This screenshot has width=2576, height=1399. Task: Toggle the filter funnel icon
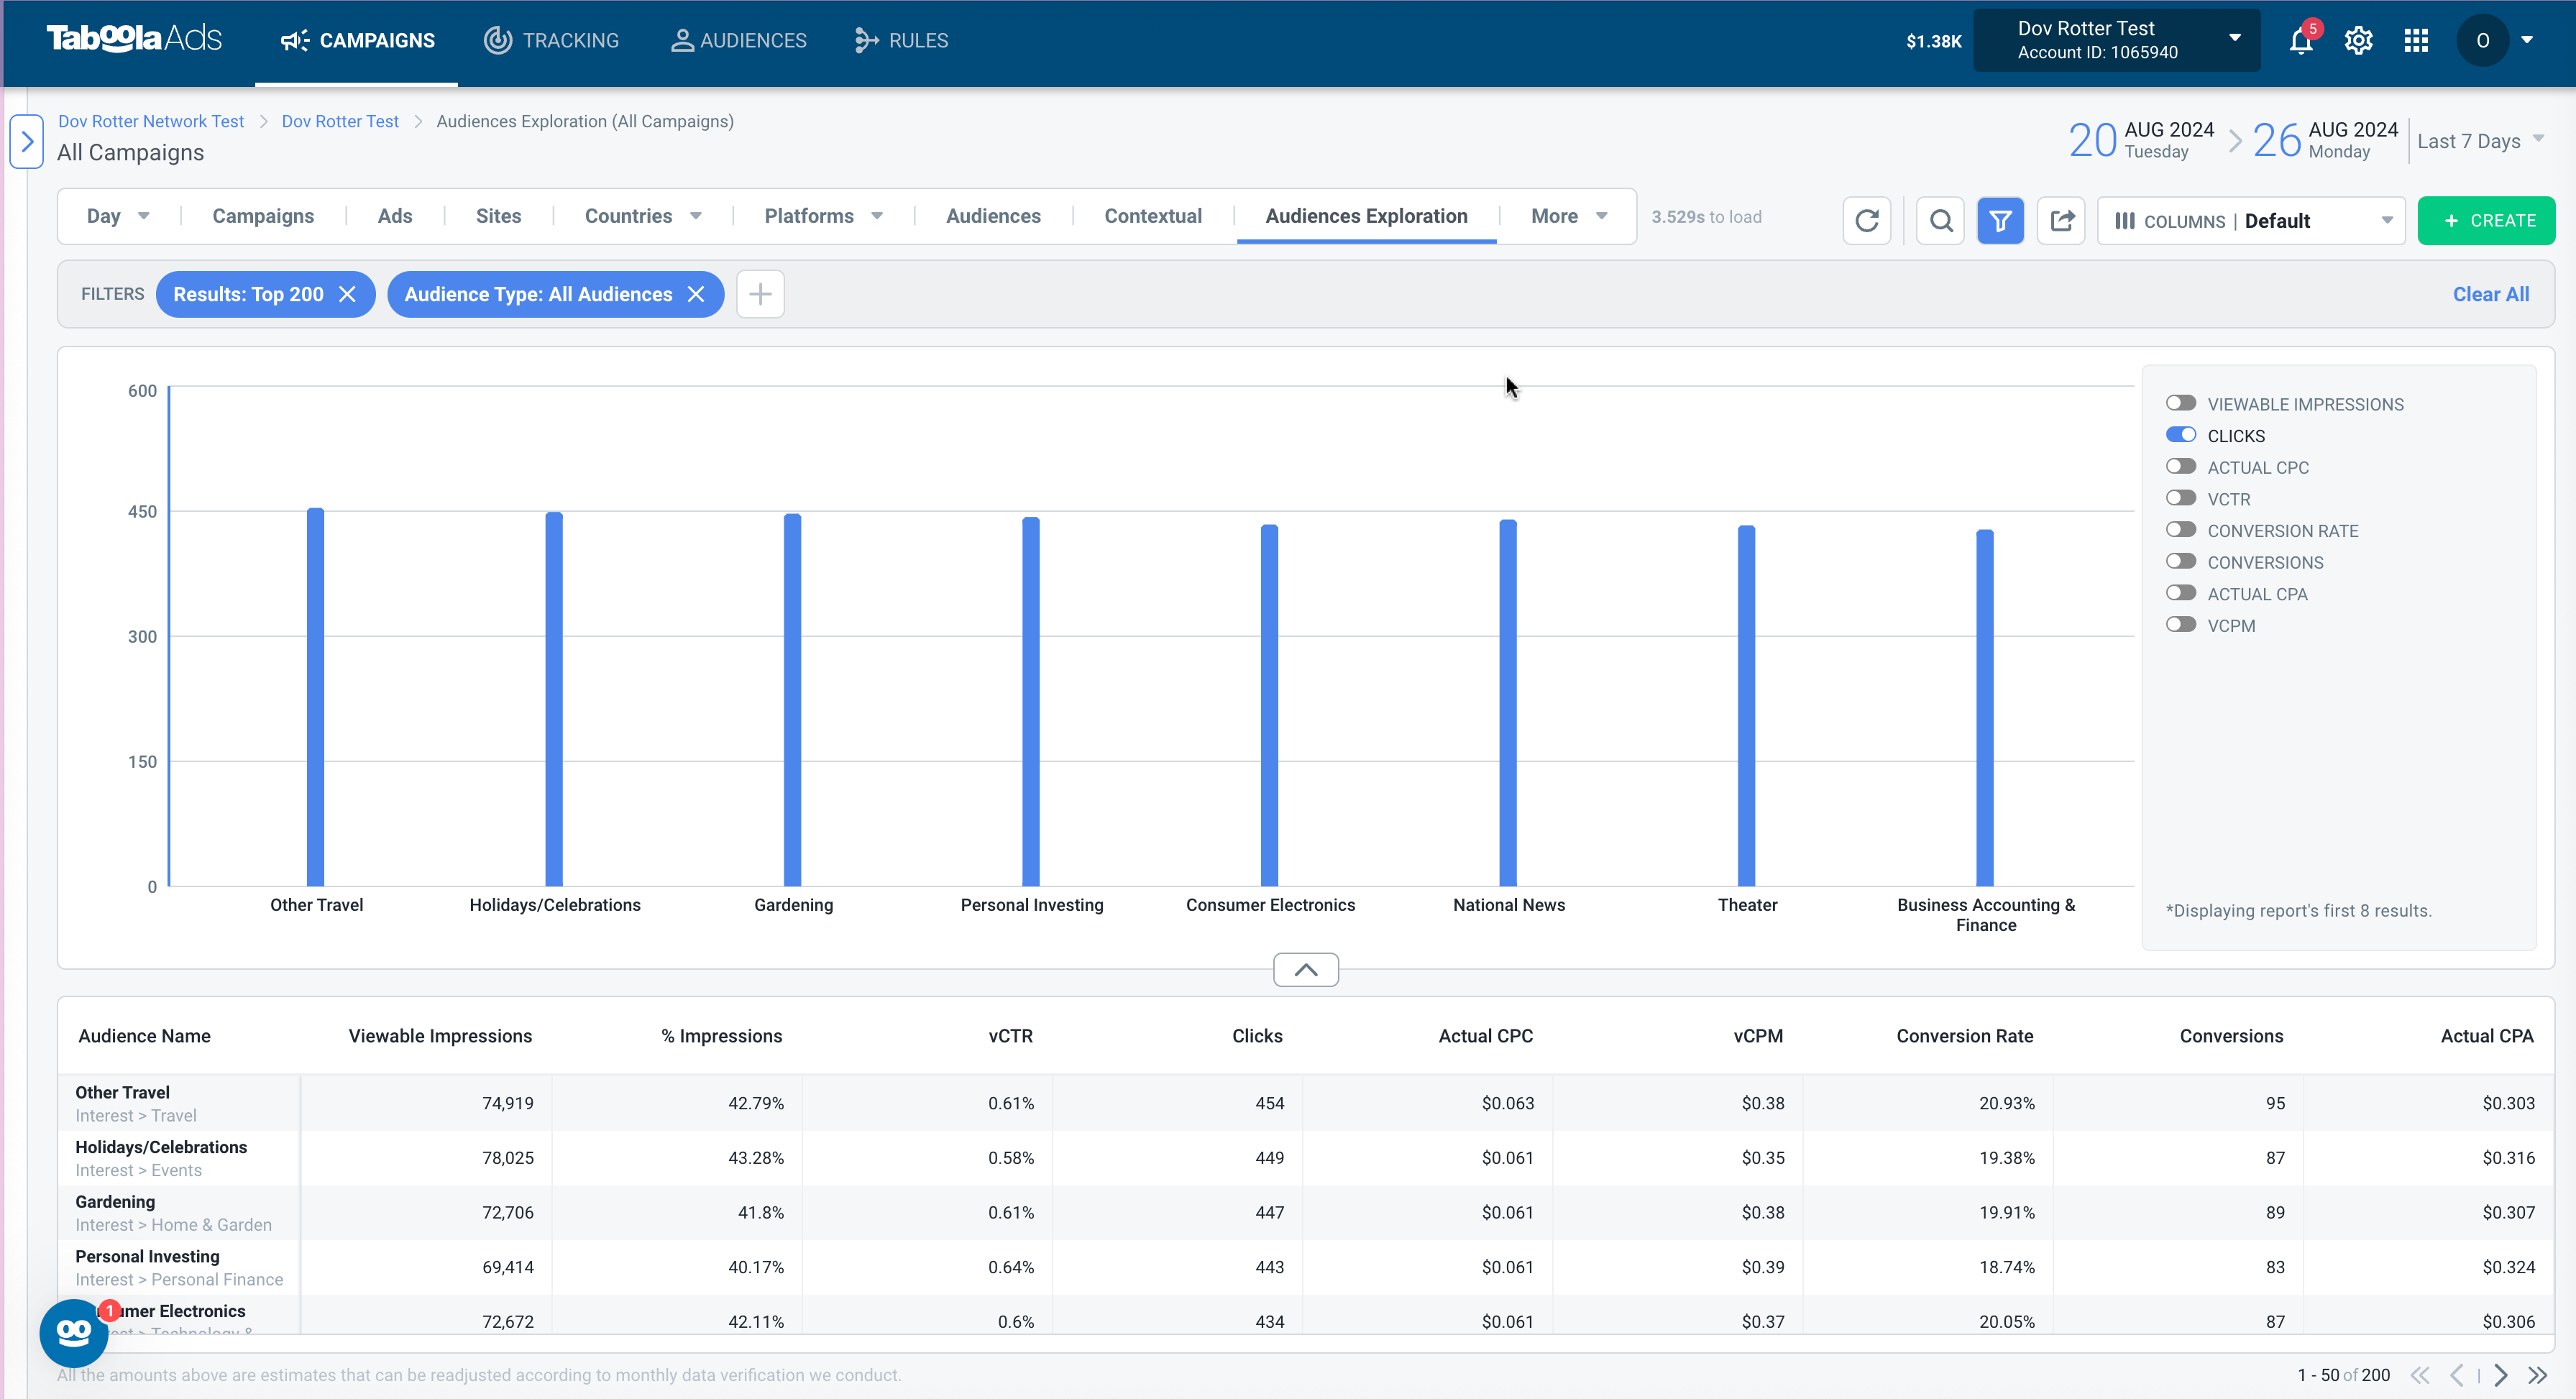2000,220
